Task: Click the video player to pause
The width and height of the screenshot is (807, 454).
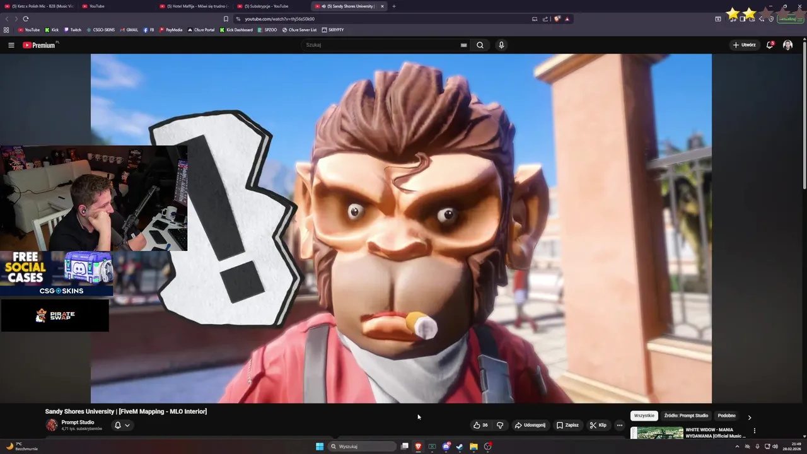Action: [x=401, y=228]
